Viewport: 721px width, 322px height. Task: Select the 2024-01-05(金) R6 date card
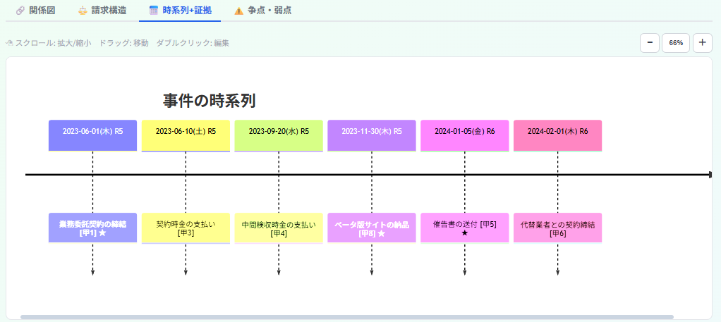click(x=464, y=135)
